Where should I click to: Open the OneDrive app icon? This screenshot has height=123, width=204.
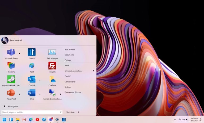click(x=52, y=79)
